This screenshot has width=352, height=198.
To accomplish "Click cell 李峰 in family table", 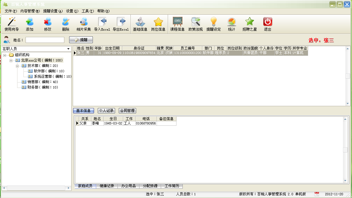I will pos(97,123).
